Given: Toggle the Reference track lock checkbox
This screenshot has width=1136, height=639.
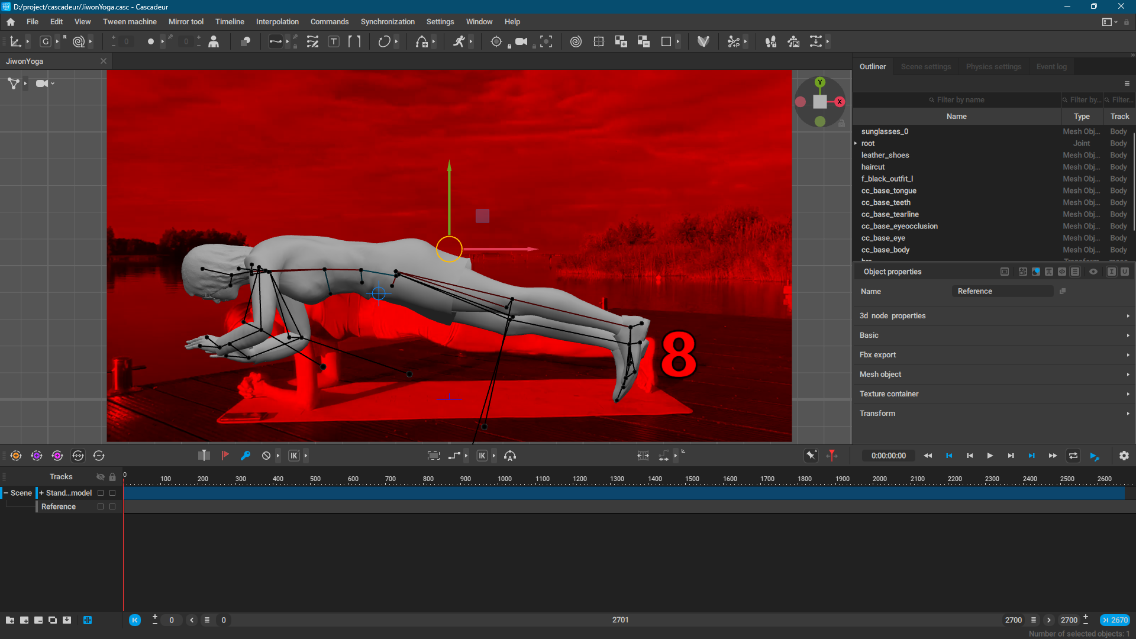Looking at the screenshot, I should pyautogui.click(x=112, y=506).
